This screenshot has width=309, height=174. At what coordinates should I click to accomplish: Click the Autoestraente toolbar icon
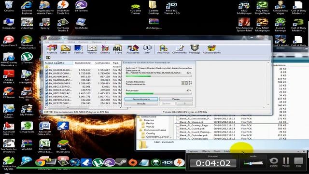point(211,49)
